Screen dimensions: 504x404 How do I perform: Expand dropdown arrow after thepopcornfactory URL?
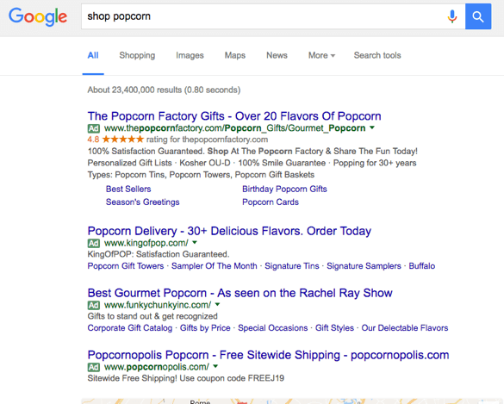(372, 127)
